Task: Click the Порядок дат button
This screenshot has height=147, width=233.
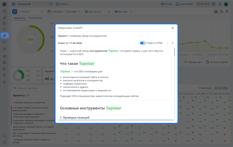Action: coord(193,62)
